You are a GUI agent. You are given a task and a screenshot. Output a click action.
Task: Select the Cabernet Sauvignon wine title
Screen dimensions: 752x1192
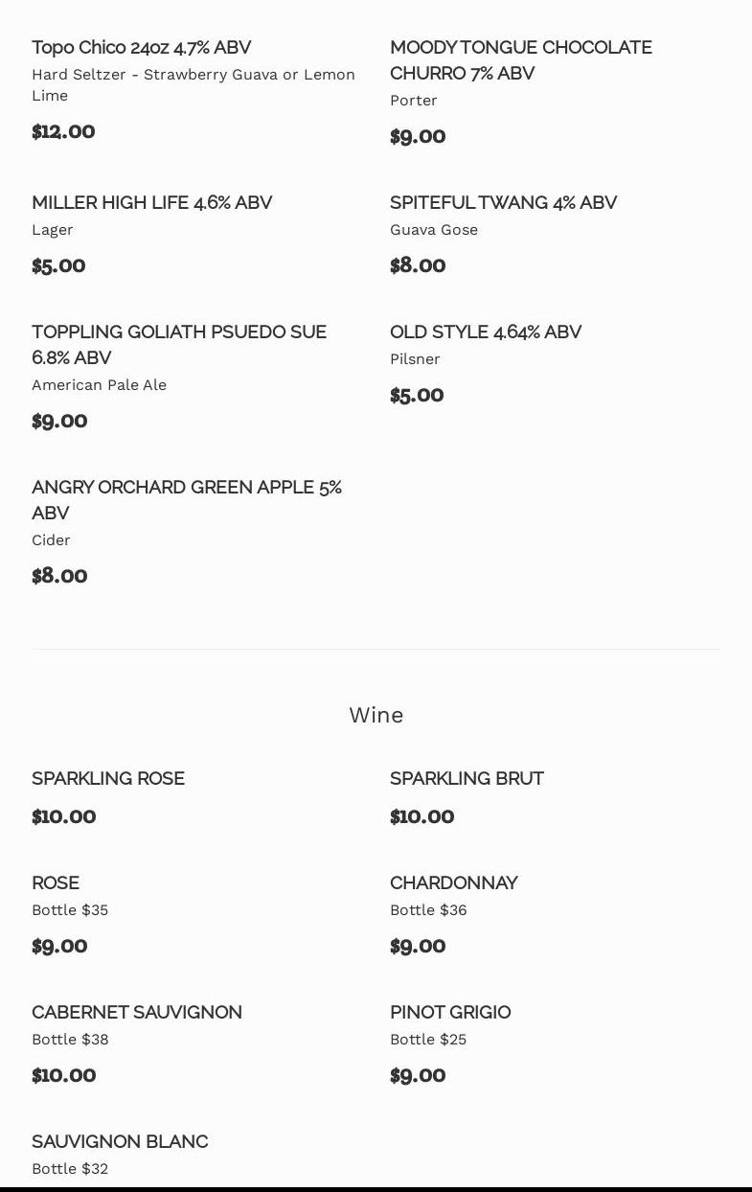137,1013
